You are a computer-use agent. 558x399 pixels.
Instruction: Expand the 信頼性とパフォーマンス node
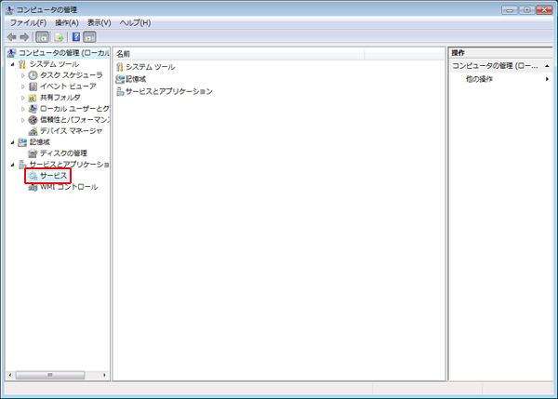click(22, 120)
